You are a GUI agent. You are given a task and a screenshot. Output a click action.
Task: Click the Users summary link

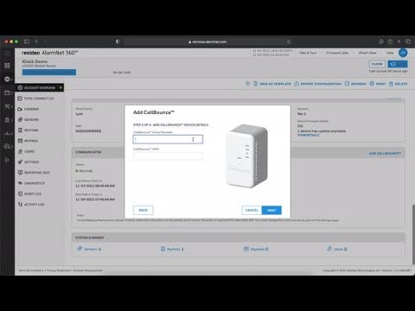(337, 249)
